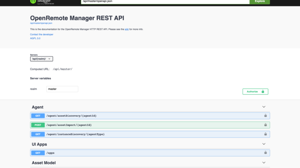Click lock icon on GET /apps row
Image resolution: width=300 pixels, height=168 pixels.
click(265, 153)
